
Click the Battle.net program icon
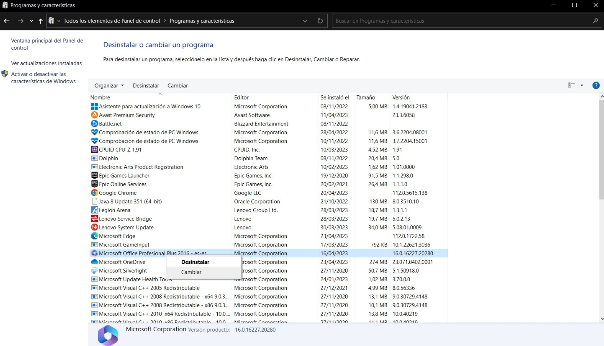[94, 124]
